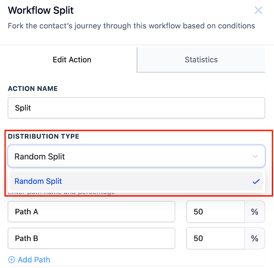
Task: Open the Distribution Type combo box
Action: tap(136, 156)
